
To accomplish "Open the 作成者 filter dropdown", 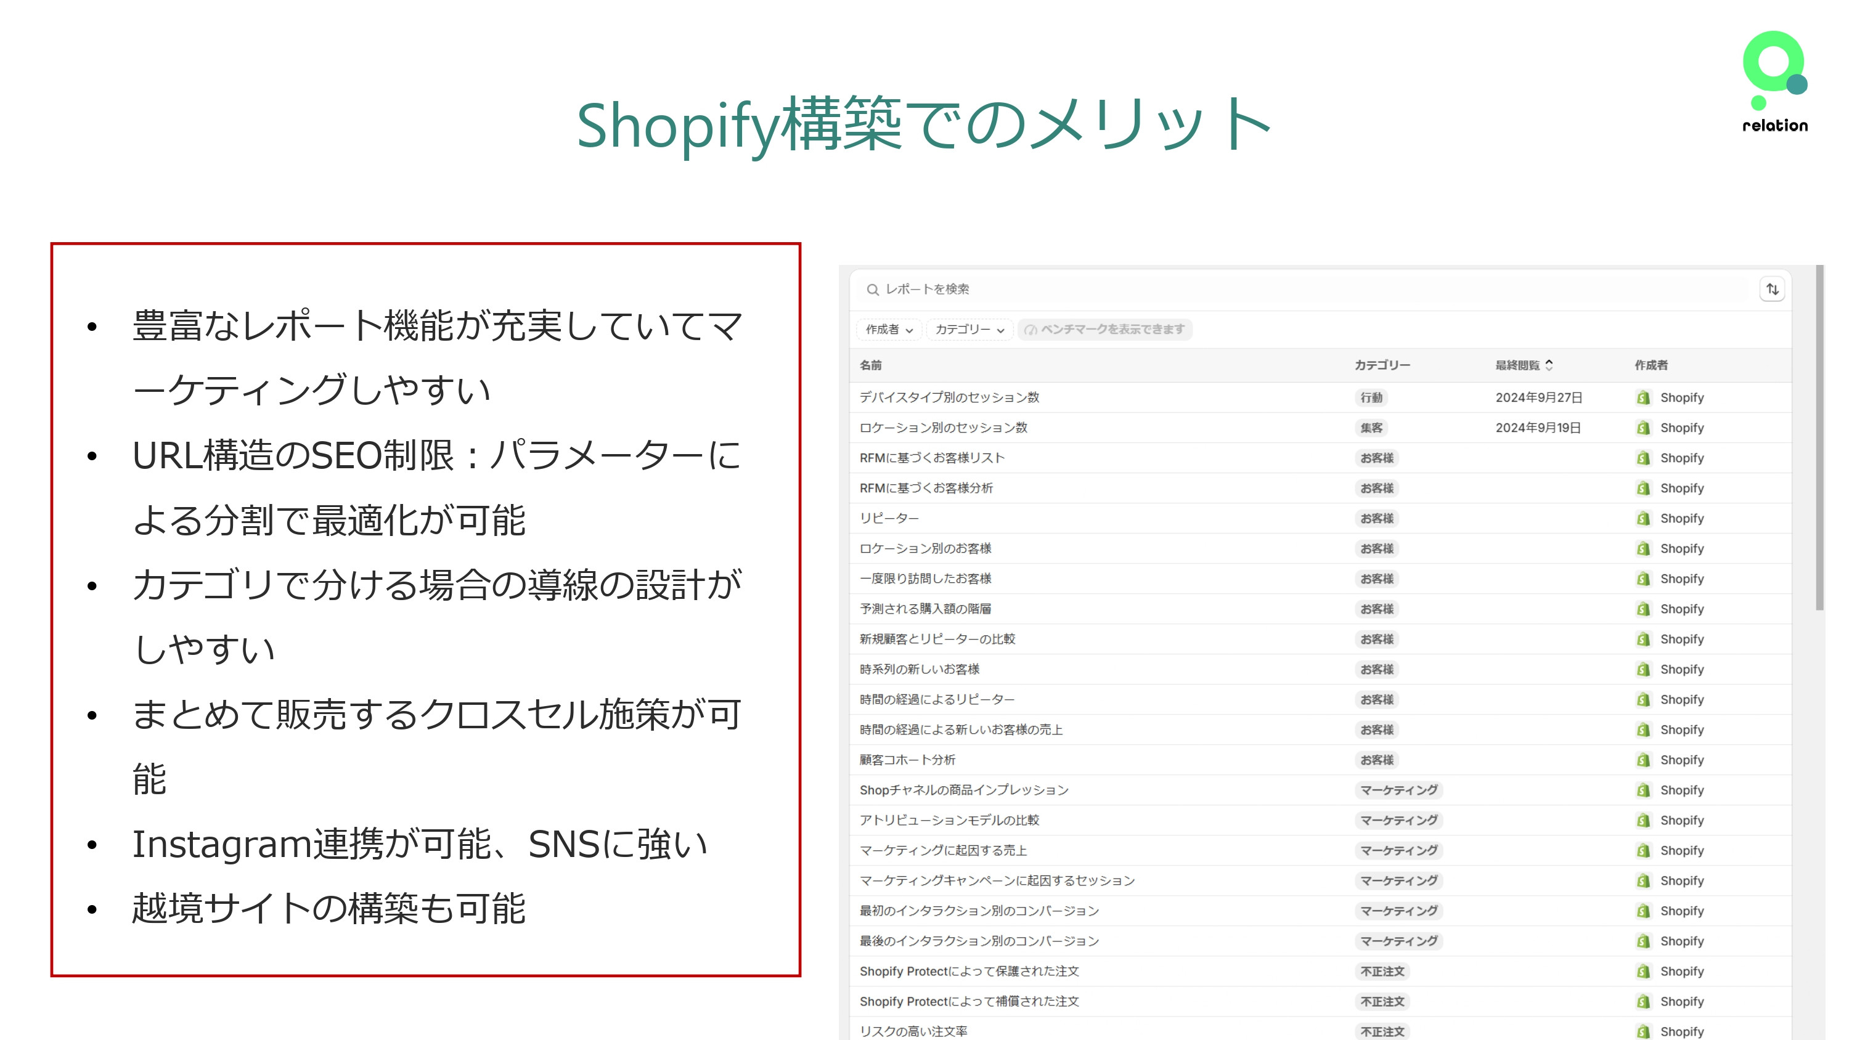I will point(889,331).
